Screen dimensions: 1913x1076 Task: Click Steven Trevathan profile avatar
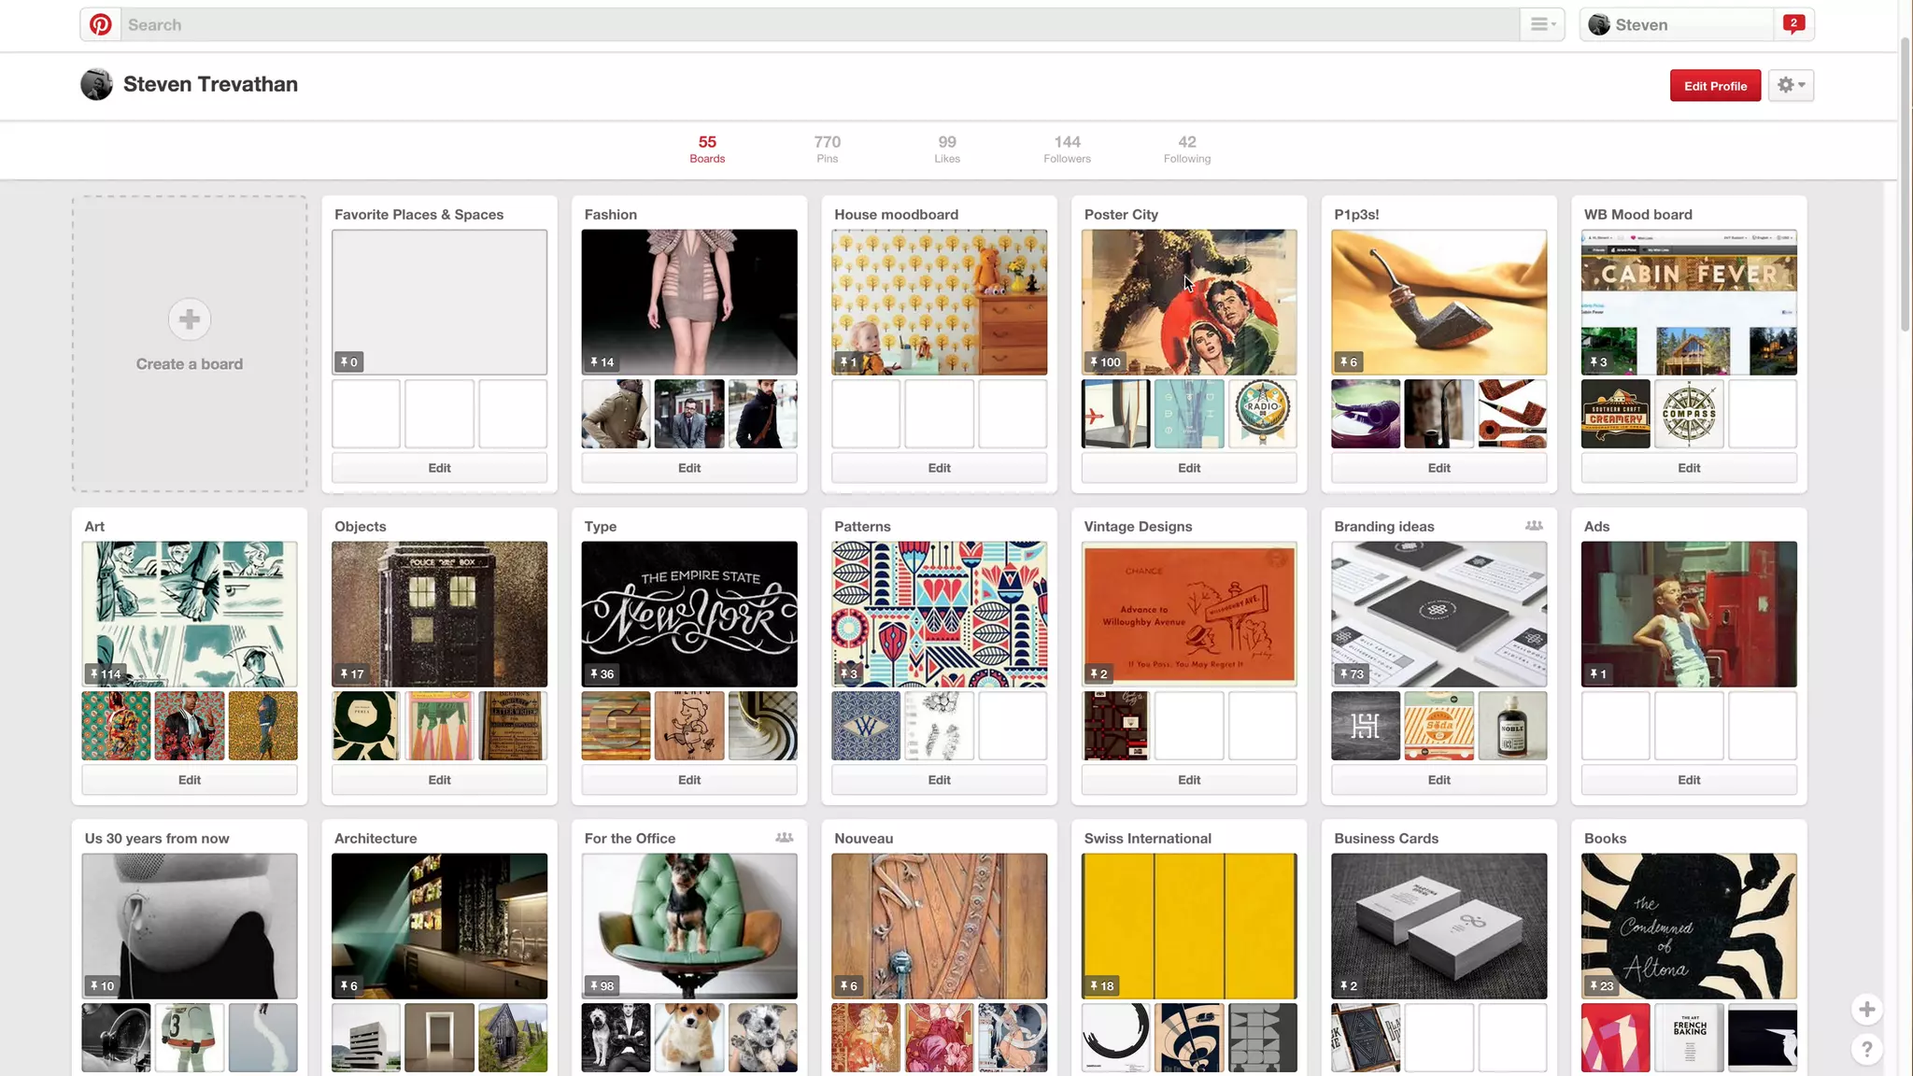coord(96,85)
